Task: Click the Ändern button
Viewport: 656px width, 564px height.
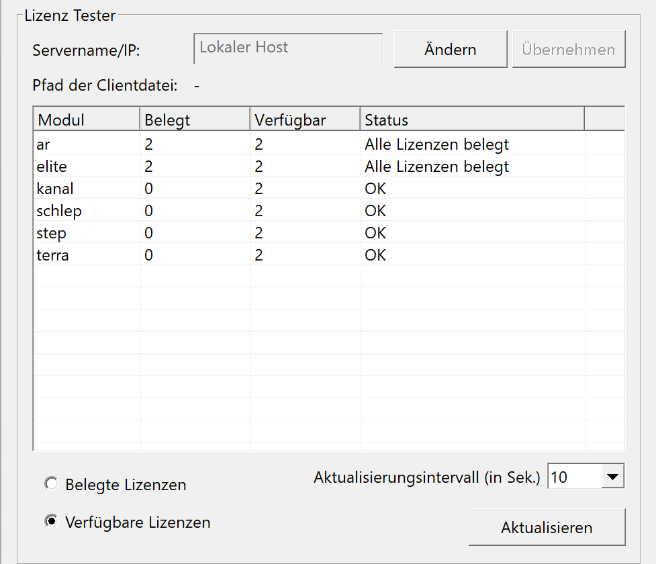Action: tap(450, 49)
